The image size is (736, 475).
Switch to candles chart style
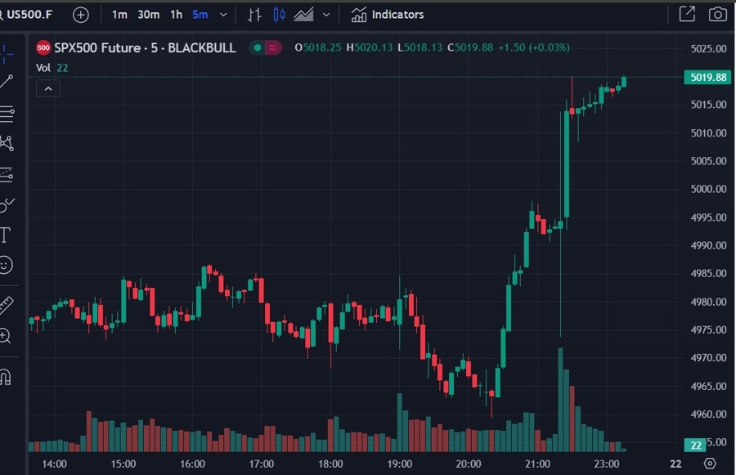pos(279,15)
